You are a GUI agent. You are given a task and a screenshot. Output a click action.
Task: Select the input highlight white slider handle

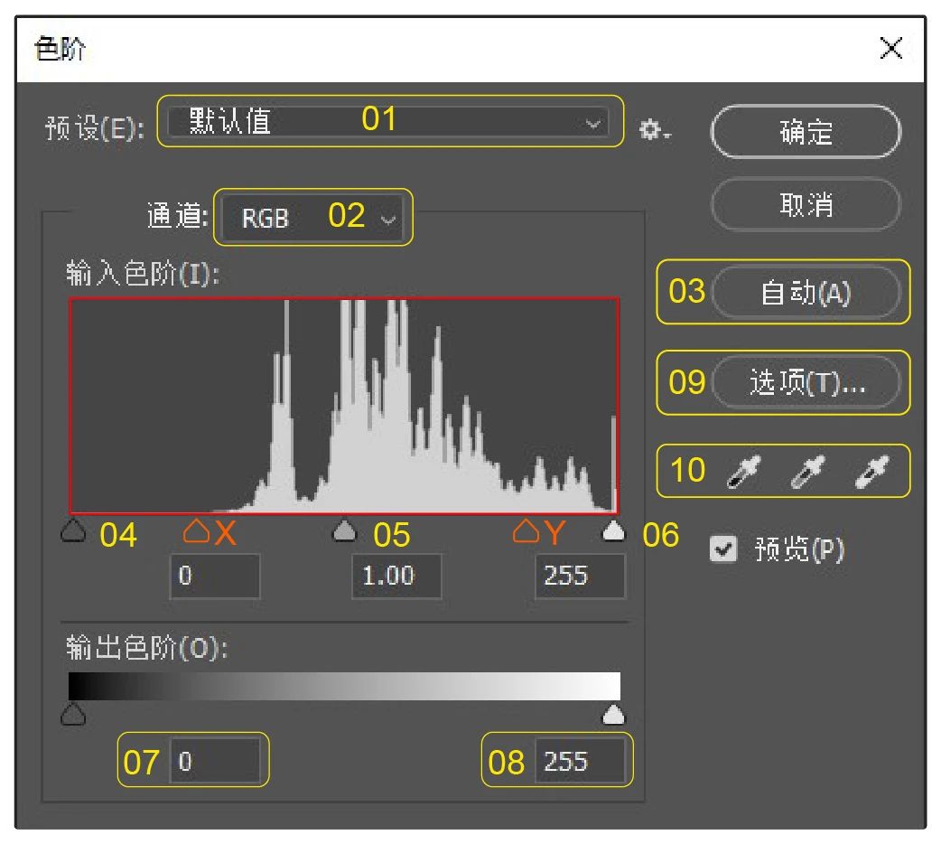[x=612, y=530]
